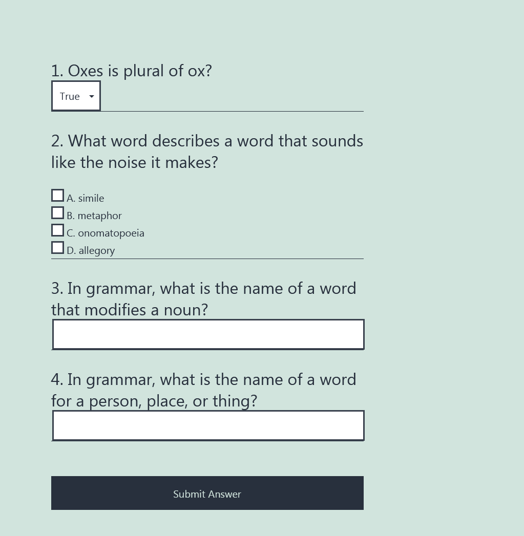Toggle the D. allegory checkbox
This screenshot has height=536, width=524.
[x=57, y=248]
